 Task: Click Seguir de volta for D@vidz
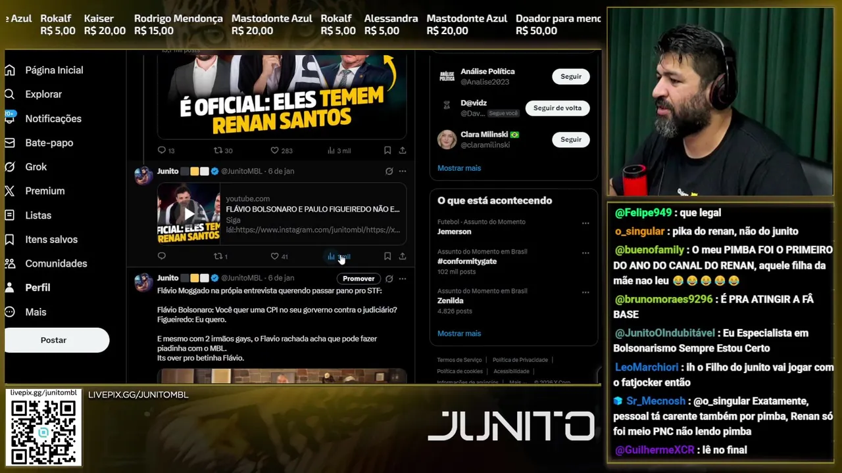click(557, 108)
